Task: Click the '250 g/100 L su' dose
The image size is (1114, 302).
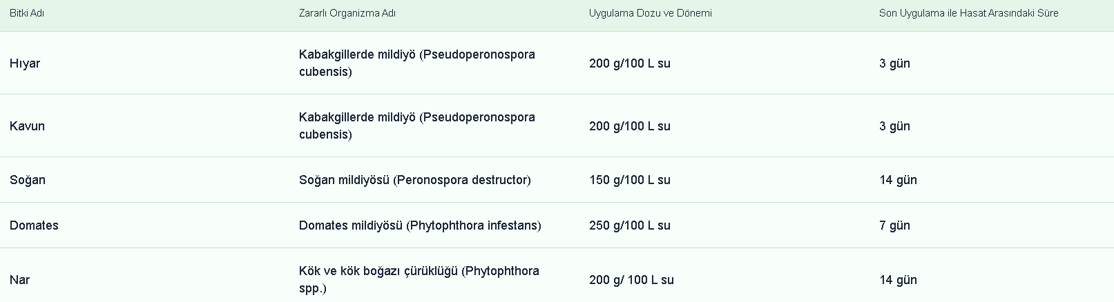Action: 629,225
